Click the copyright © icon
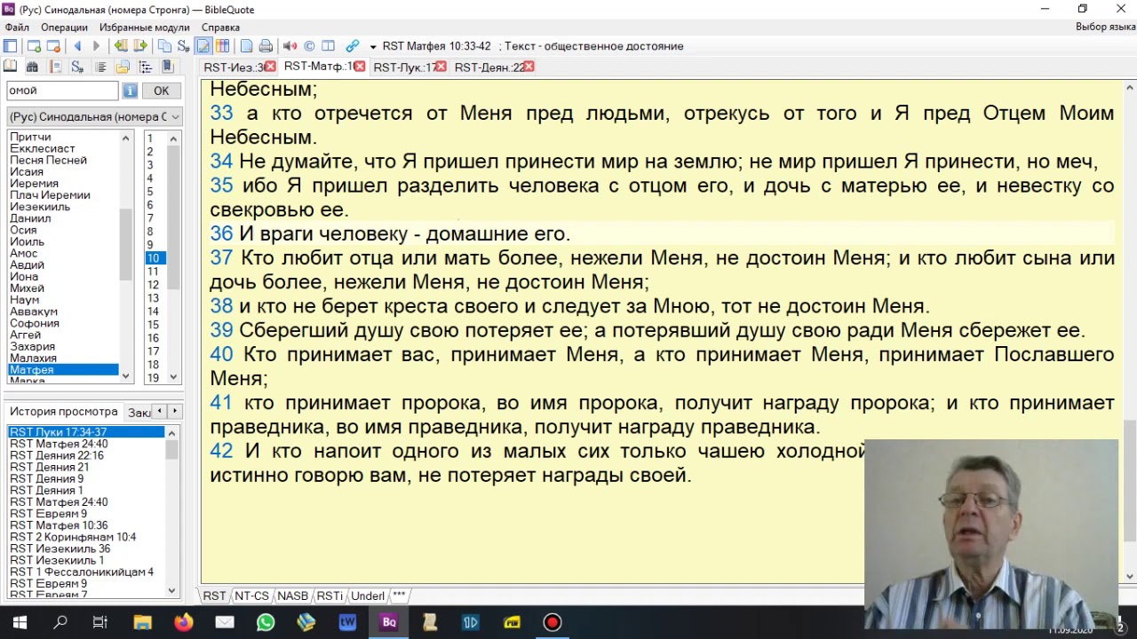Screen dimensions: 1137x639 [309, 46]
